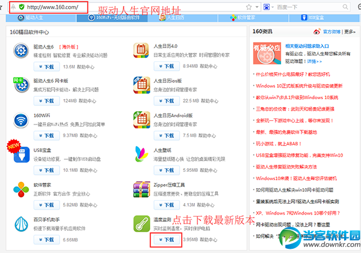
Task: Click the 人生日历Android版 icon
Action: [141, 120]
